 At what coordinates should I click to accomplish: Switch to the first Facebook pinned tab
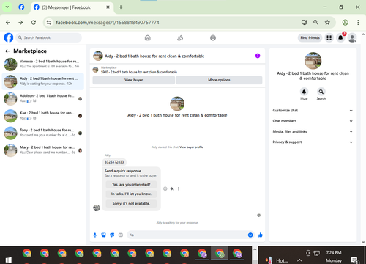tap(21, 7)
